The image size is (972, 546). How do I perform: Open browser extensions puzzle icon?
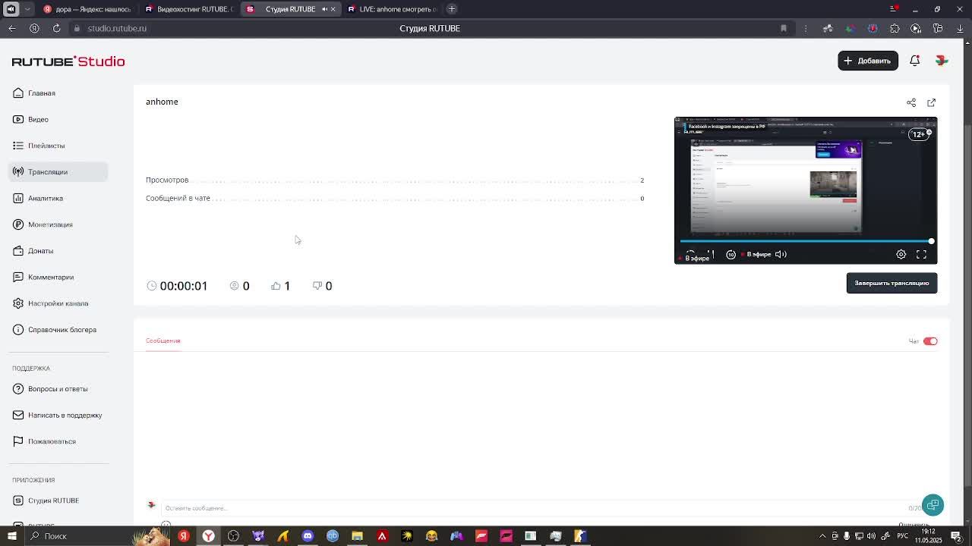(x=895, y=29)
